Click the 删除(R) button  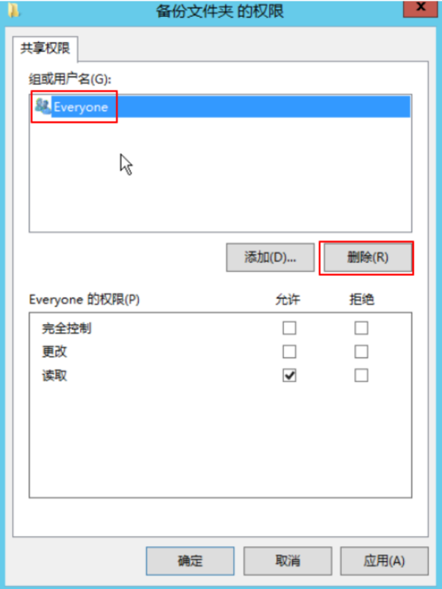(x=367, y=257)
